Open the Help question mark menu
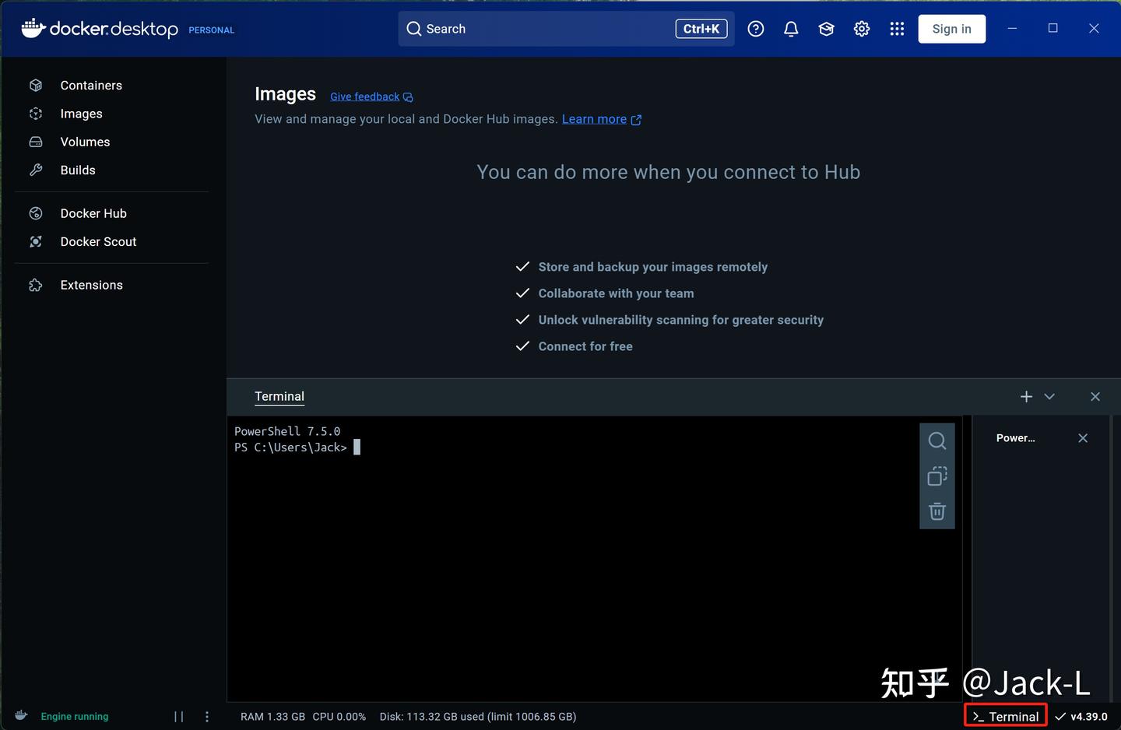The height and width of the screenshot is (730, 1121). [756, 29]
